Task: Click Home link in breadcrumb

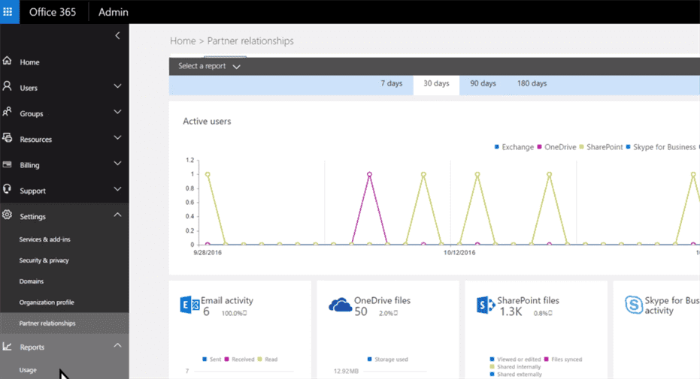Action: (x=183, y=41)
